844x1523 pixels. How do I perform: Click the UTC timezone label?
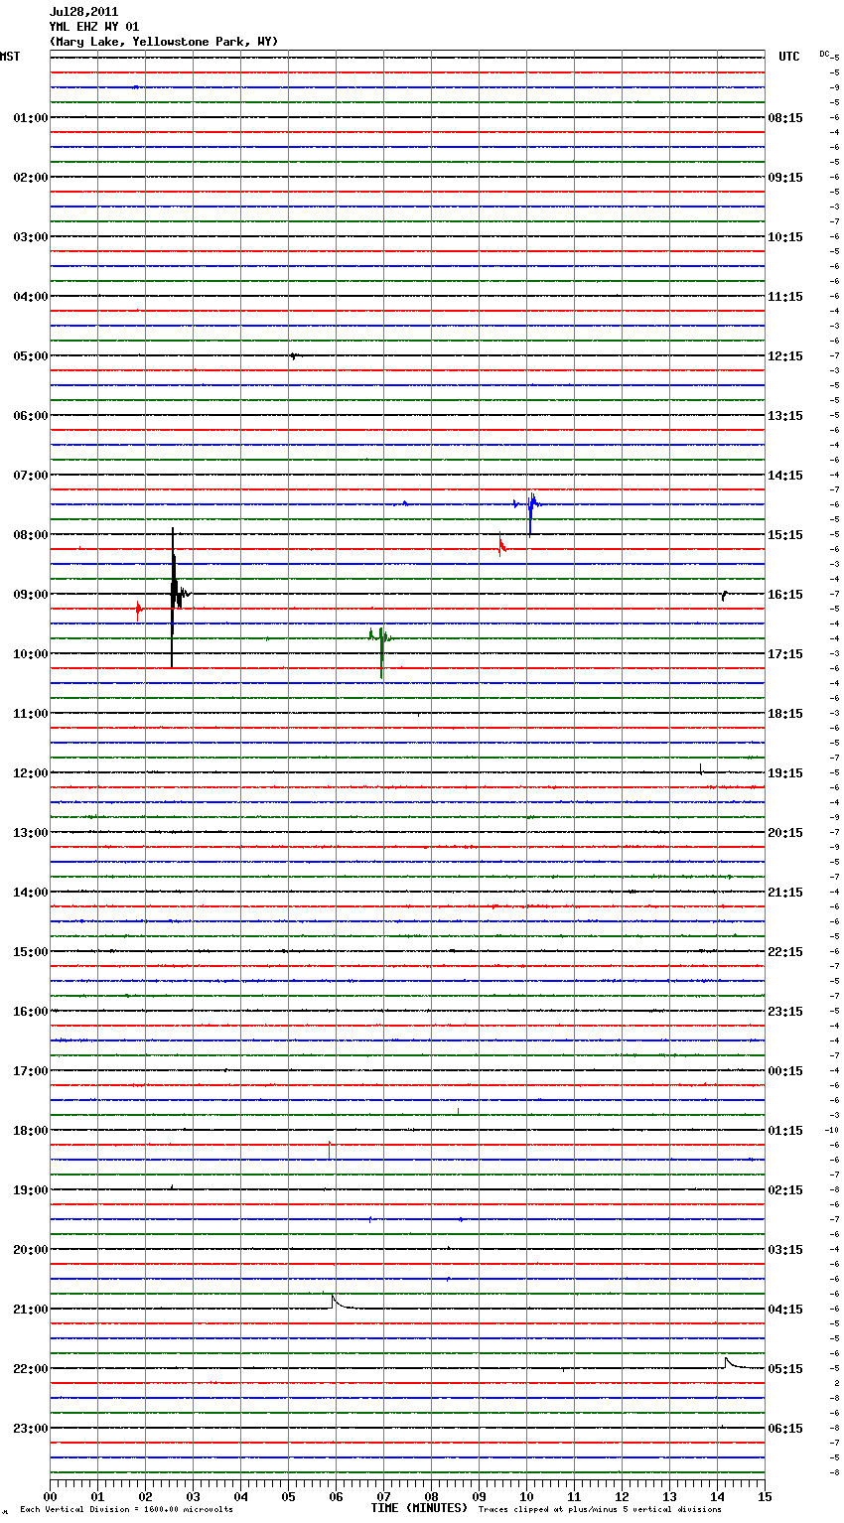[788, 57]
